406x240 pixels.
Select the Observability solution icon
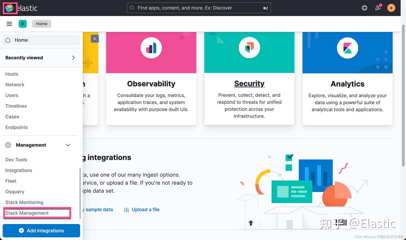tap(151, 48)
